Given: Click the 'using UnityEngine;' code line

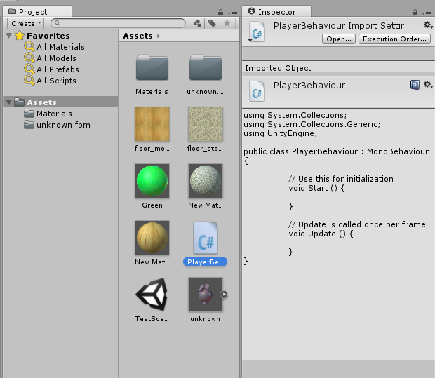Looking at the screenshot, I should point(280,133).
